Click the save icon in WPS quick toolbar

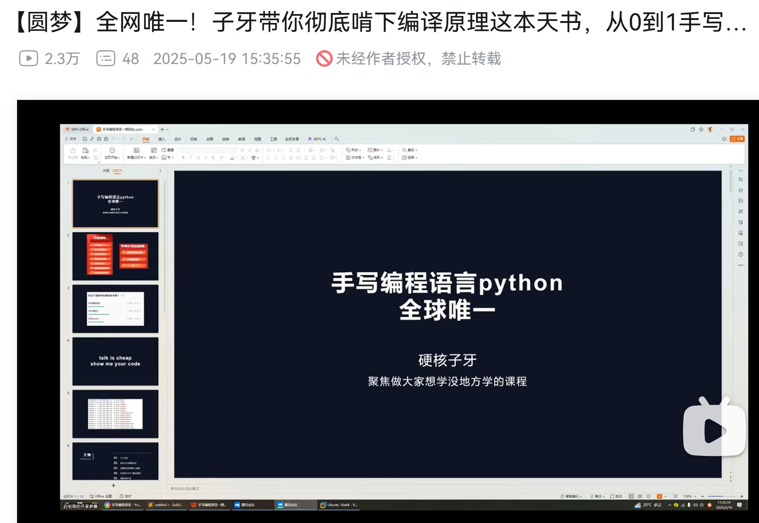85,139
